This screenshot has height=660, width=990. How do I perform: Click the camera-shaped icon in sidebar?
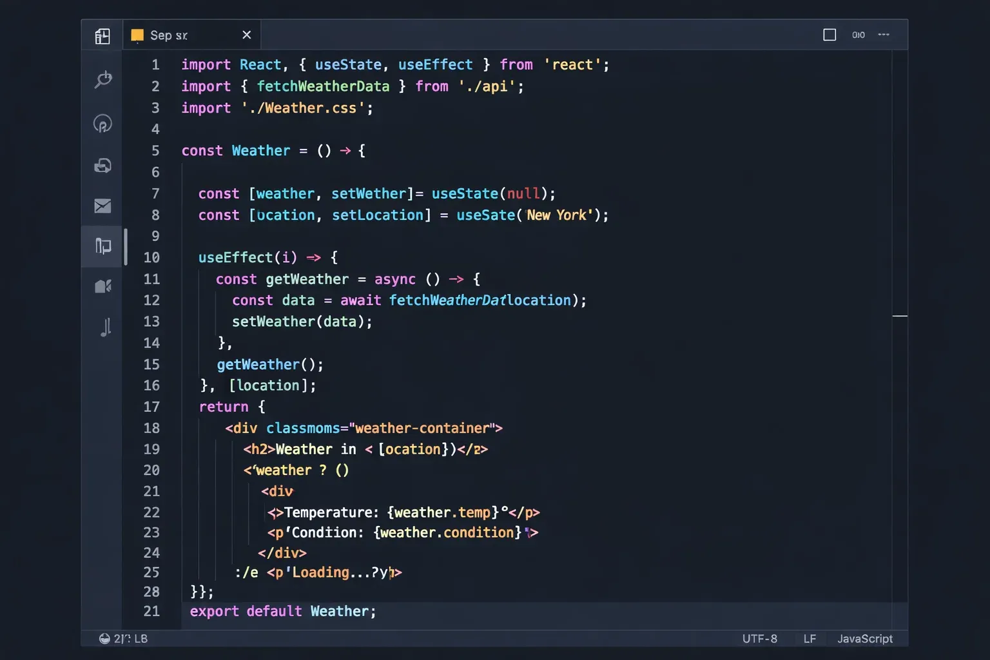[103, 286]
